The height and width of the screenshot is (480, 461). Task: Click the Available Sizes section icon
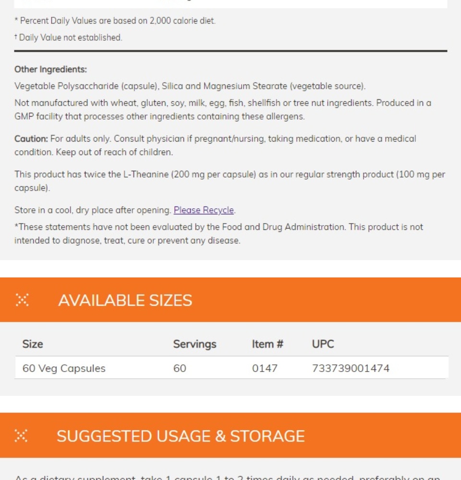tap(22, 300)
